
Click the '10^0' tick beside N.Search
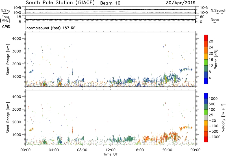pyautogui.click(x=204, y=13)
